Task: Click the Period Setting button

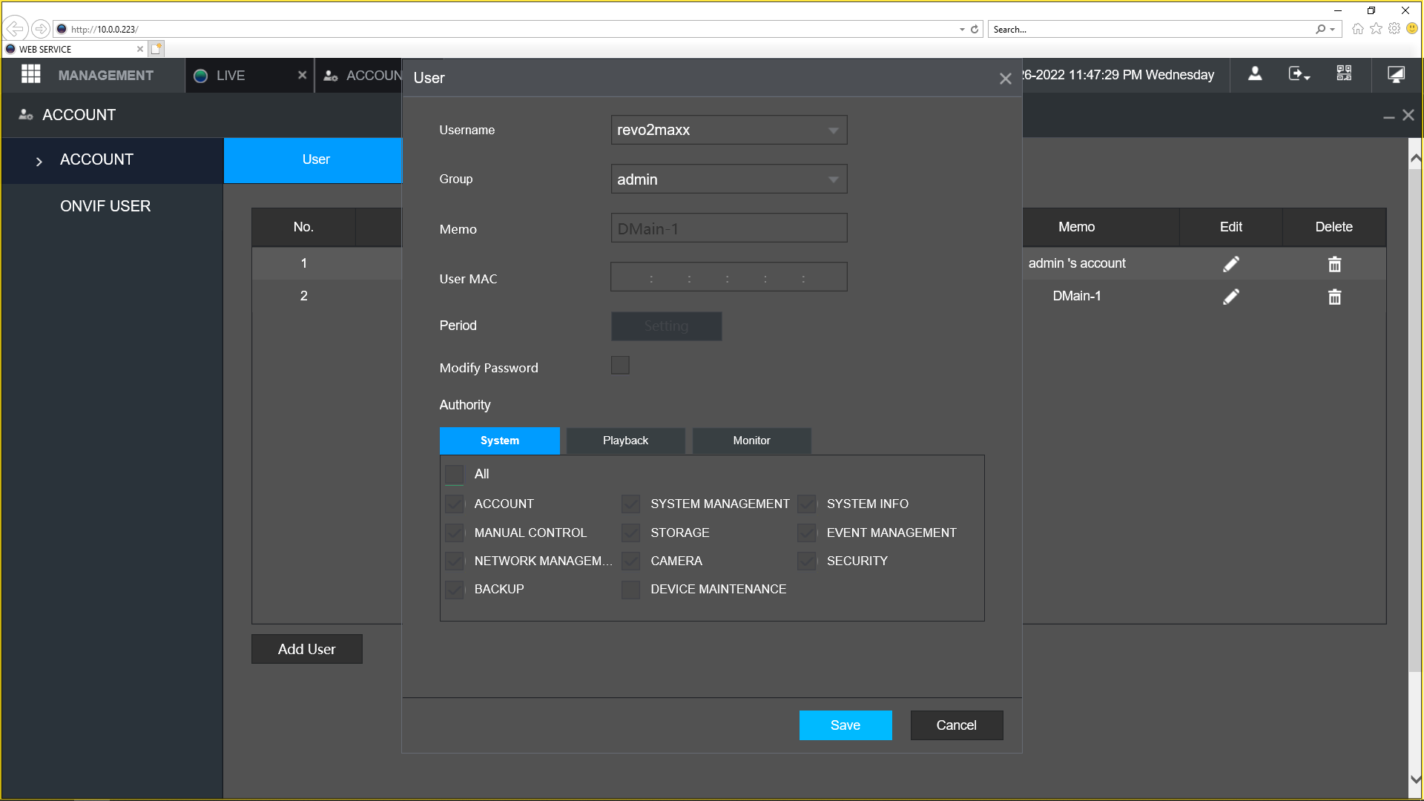Action: pos(666,326)
